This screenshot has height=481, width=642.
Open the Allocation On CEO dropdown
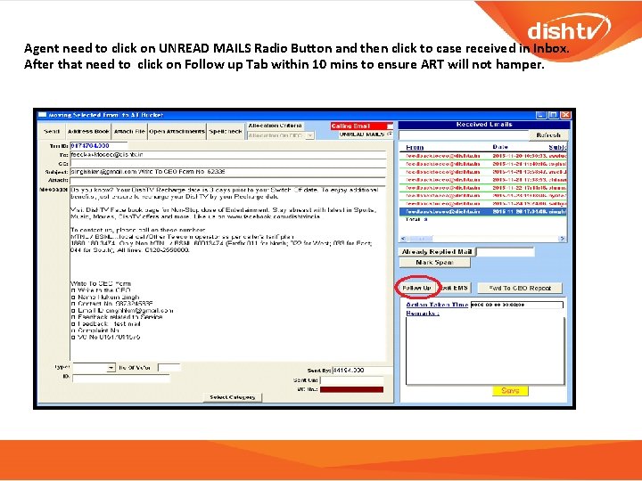pyautogui.click(x=310, y=135)
